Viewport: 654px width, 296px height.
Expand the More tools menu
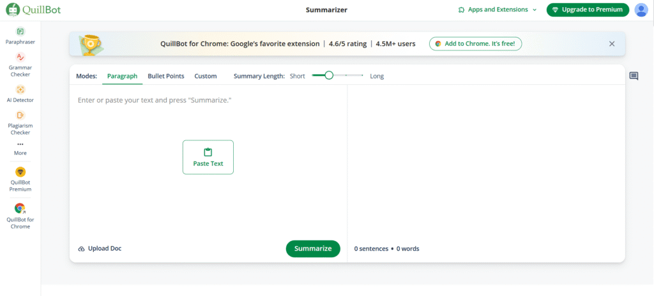tap(20, 149)
